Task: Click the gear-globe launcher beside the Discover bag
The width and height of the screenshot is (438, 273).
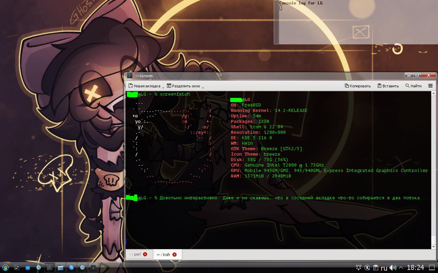Action: (39, 268)
